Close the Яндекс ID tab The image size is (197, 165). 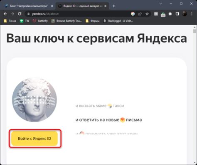coord(106,6)
